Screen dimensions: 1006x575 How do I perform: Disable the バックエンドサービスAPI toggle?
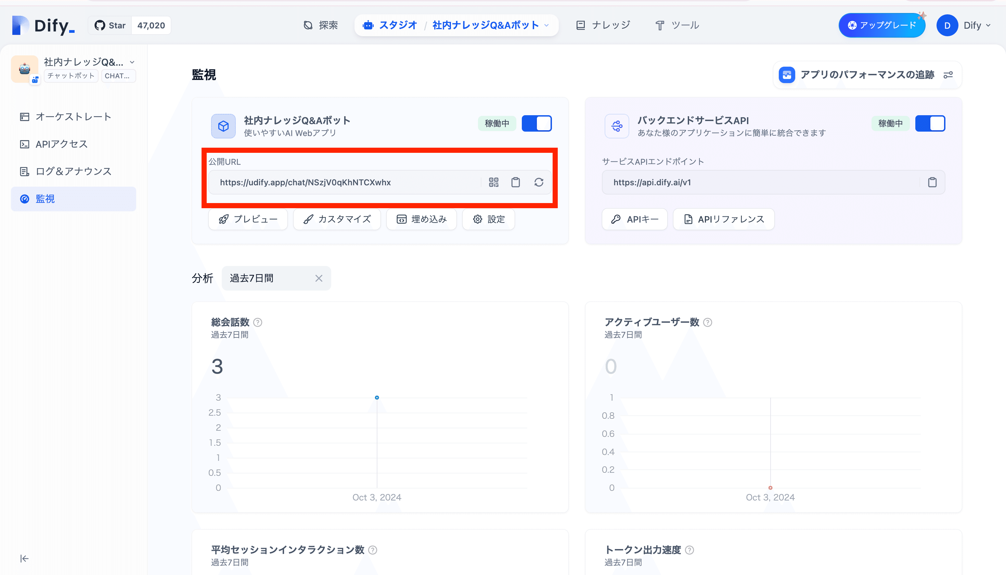pyautogui.click(x=930, y=124)
